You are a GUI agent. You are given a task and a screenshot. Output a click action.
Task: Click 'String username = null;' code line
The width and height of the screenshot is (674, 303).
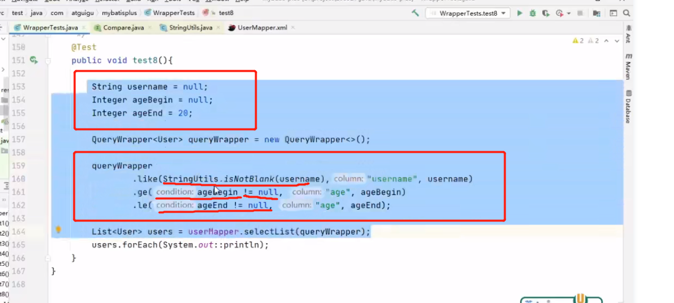(150, 87)
